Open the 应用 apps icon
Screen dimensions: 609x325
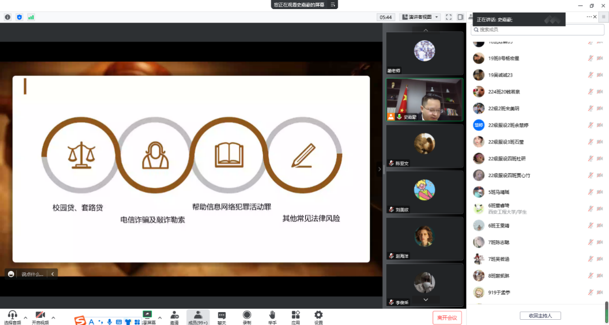coord(296,316)
